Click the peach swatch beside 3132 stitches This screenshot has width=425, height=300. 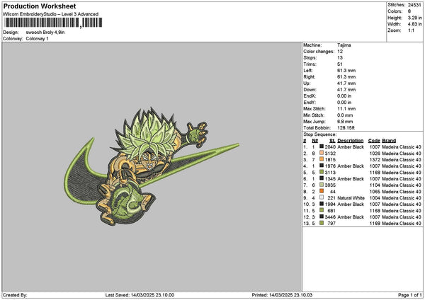(x=322, y=153)
